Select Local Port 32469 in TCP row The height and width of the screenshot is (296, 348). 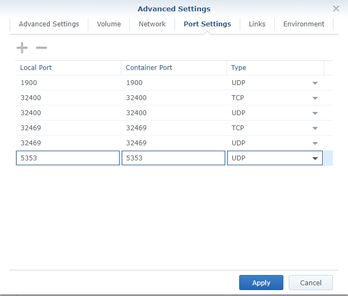(68, 128)
